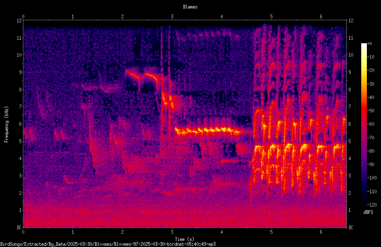Click the "-110" color scale label
The height and width of the screenshot is (247, 381).
coord(372,192)
